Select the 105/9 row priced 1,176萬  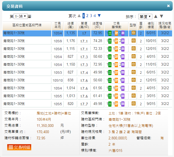[x=27, y=41]
